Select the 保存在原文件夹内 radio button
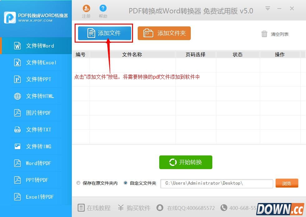Image resolution: width=306 pixels, height=217 pixels. (78, 183)
